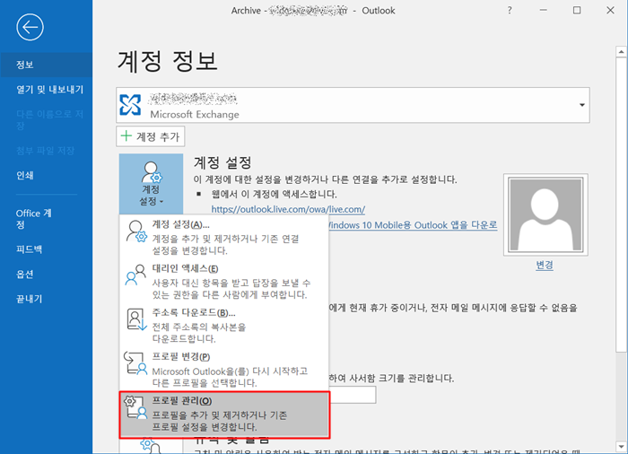Click the 계정 설정 section heading

222,162
